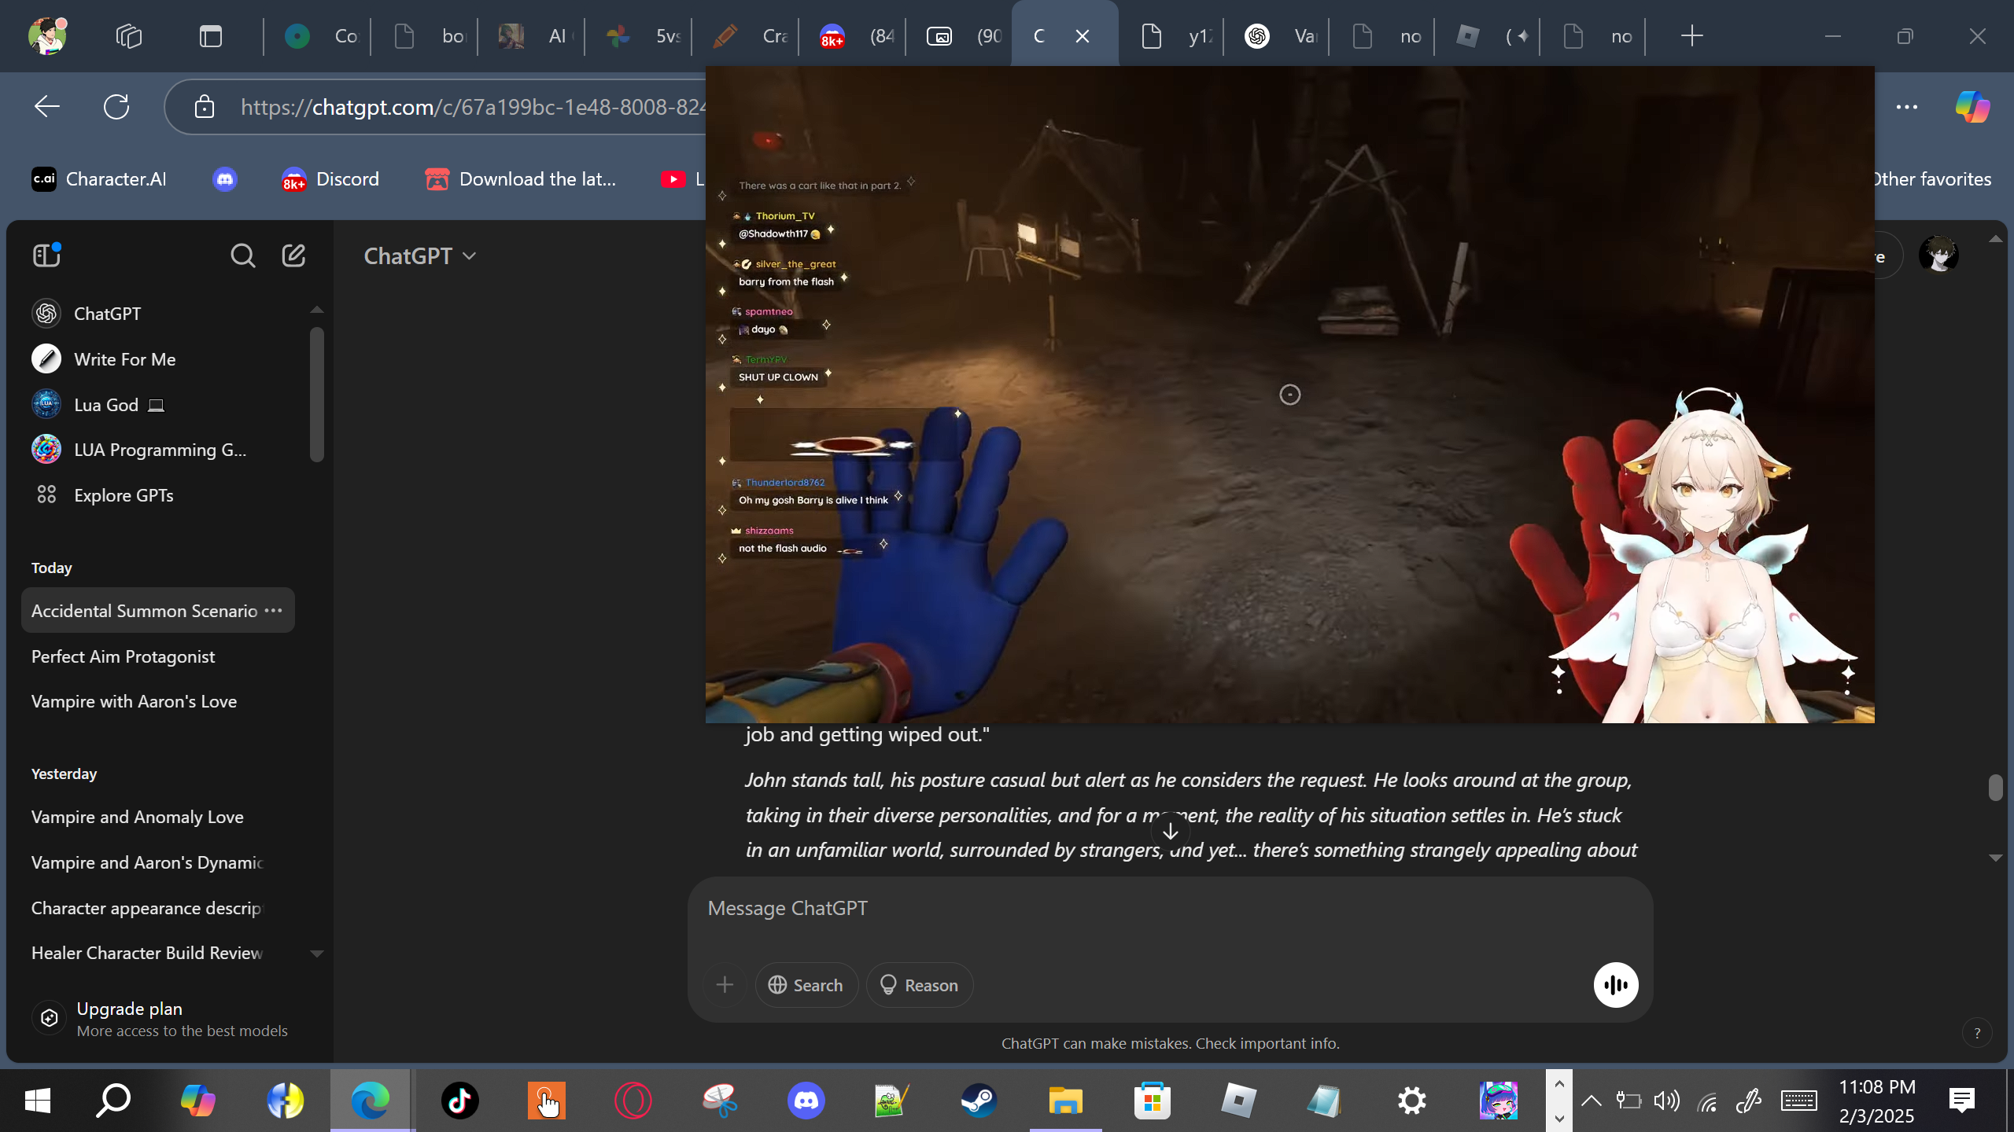Attach a file with the plus button
Screen dimensions: 2014x1132
(x=725, y=985)
